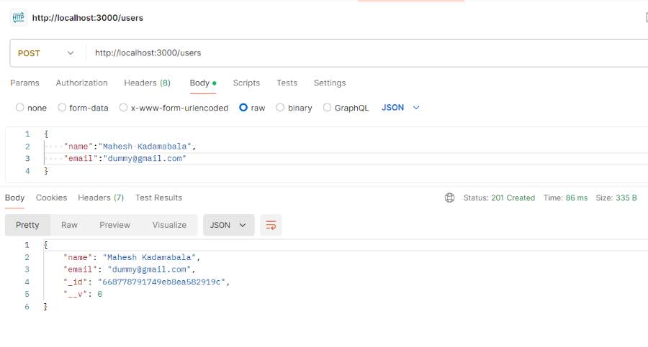648x347 pixels.
Task: Click the request URL input field
Action: click(360, 52)
